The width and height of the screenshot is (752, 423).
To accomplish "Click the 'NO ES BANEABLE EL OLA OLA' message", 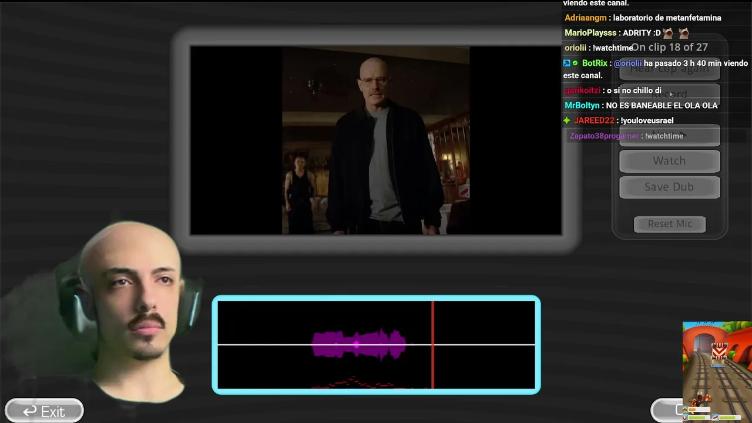I will (662, 106).
